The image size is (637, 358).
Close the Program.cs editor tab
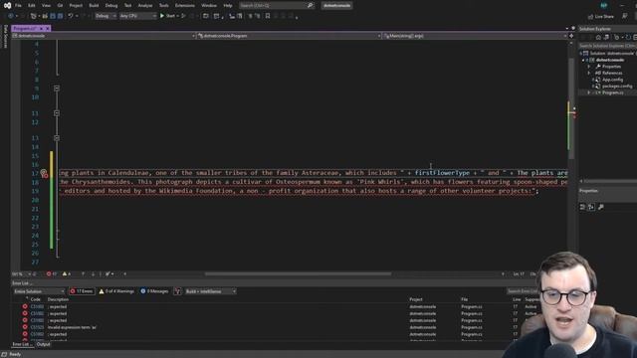[48, 29]
